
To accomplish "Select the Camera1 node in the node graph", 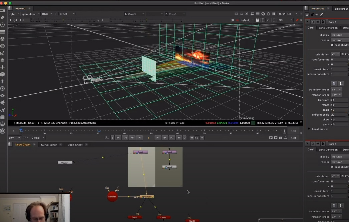I will click(112, 196).
